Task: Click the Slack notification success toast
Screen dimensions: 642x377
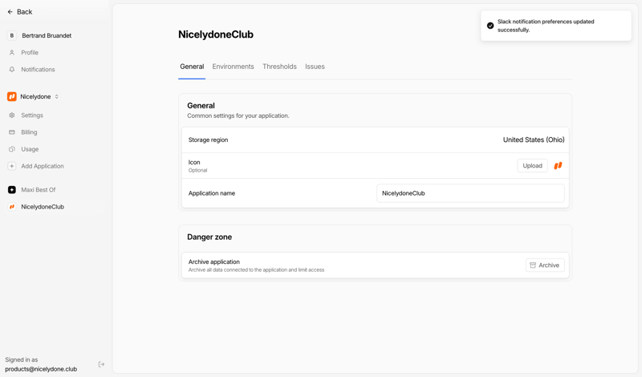Action: click(x=556, y=26)
